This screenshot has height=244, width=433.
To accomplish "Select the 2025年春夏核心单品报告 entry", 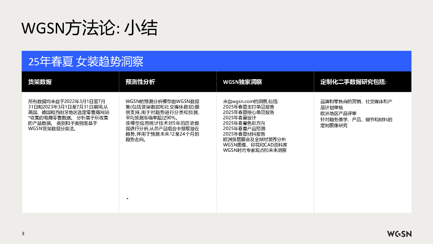I will (x=248, y=113).
